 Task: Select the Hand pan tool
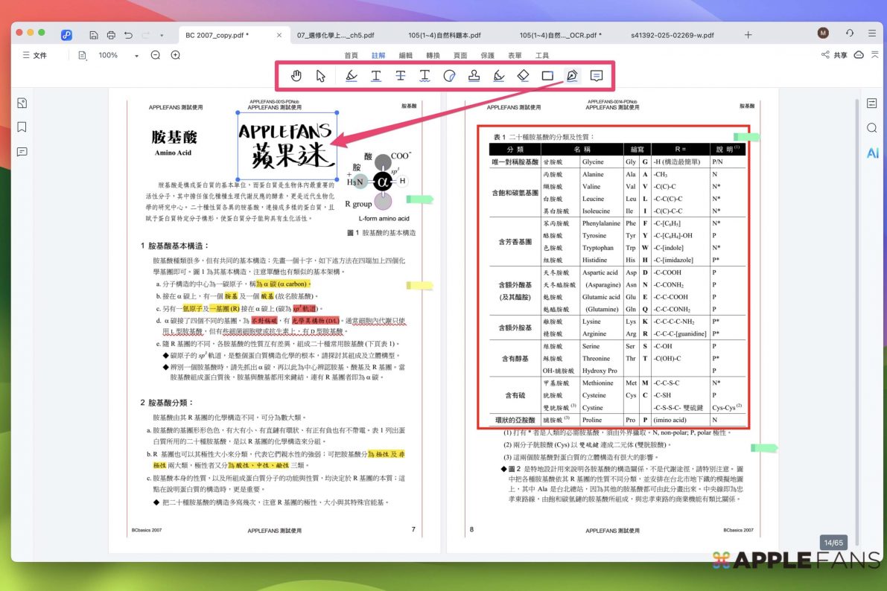pyautogui.click(x=296, y=76)
